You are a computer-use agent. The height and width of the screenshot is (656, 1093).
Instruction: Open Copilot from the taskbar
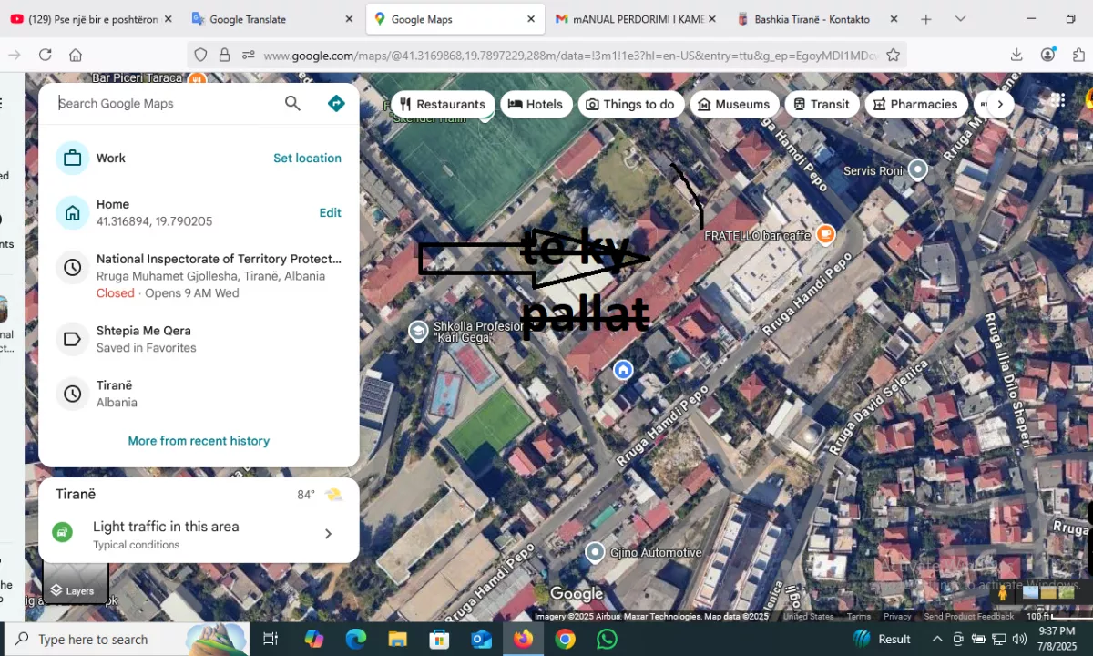[314, 639]
